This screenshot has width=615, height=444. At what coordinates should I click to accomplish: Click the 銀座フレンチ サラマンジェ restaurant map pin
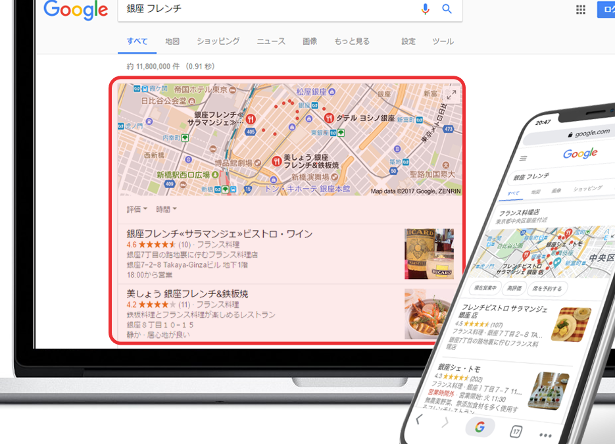[x=251, y=119]
